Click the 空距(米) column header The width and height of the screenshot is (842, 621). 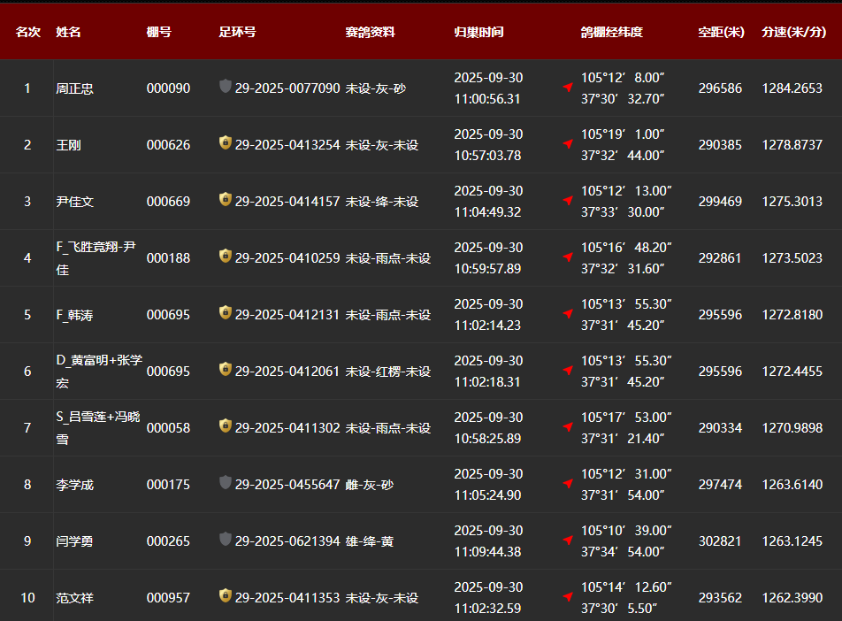point(721,32)
